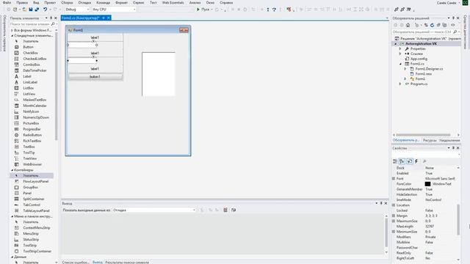Click the Save All toolbar icon

pos(37,10)
